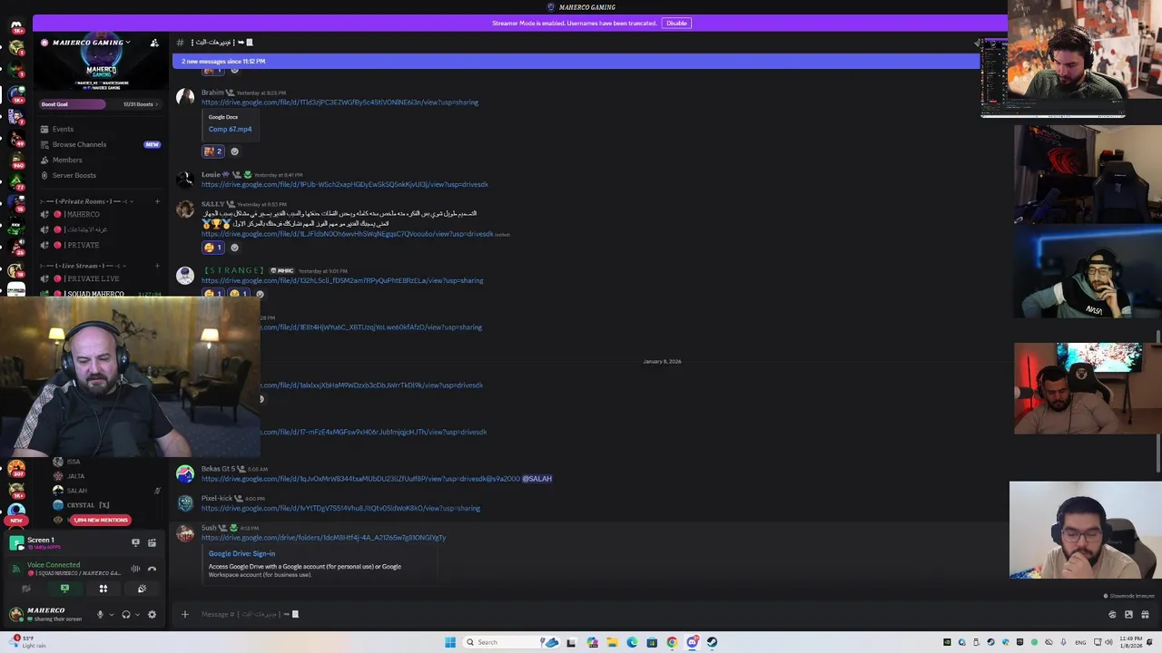
Task: Stop streaming Screen 1 via monitor-x icon
Action: [135, 542]
